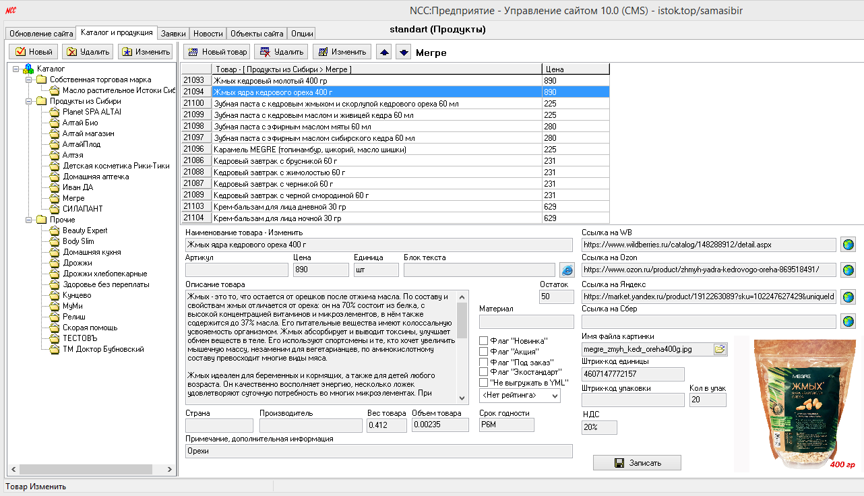Check "Не выгружать в YML" option

coord(483,383)
